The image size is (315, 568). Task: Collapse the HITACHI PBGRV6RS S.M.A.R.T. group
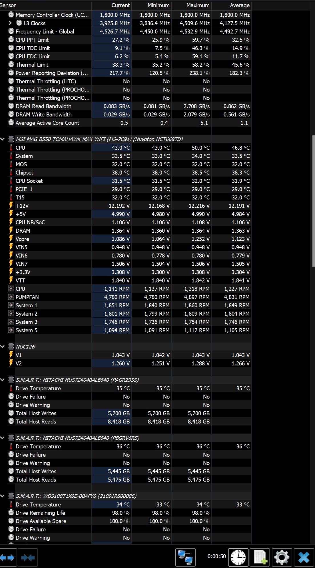[x=3, y=438]
